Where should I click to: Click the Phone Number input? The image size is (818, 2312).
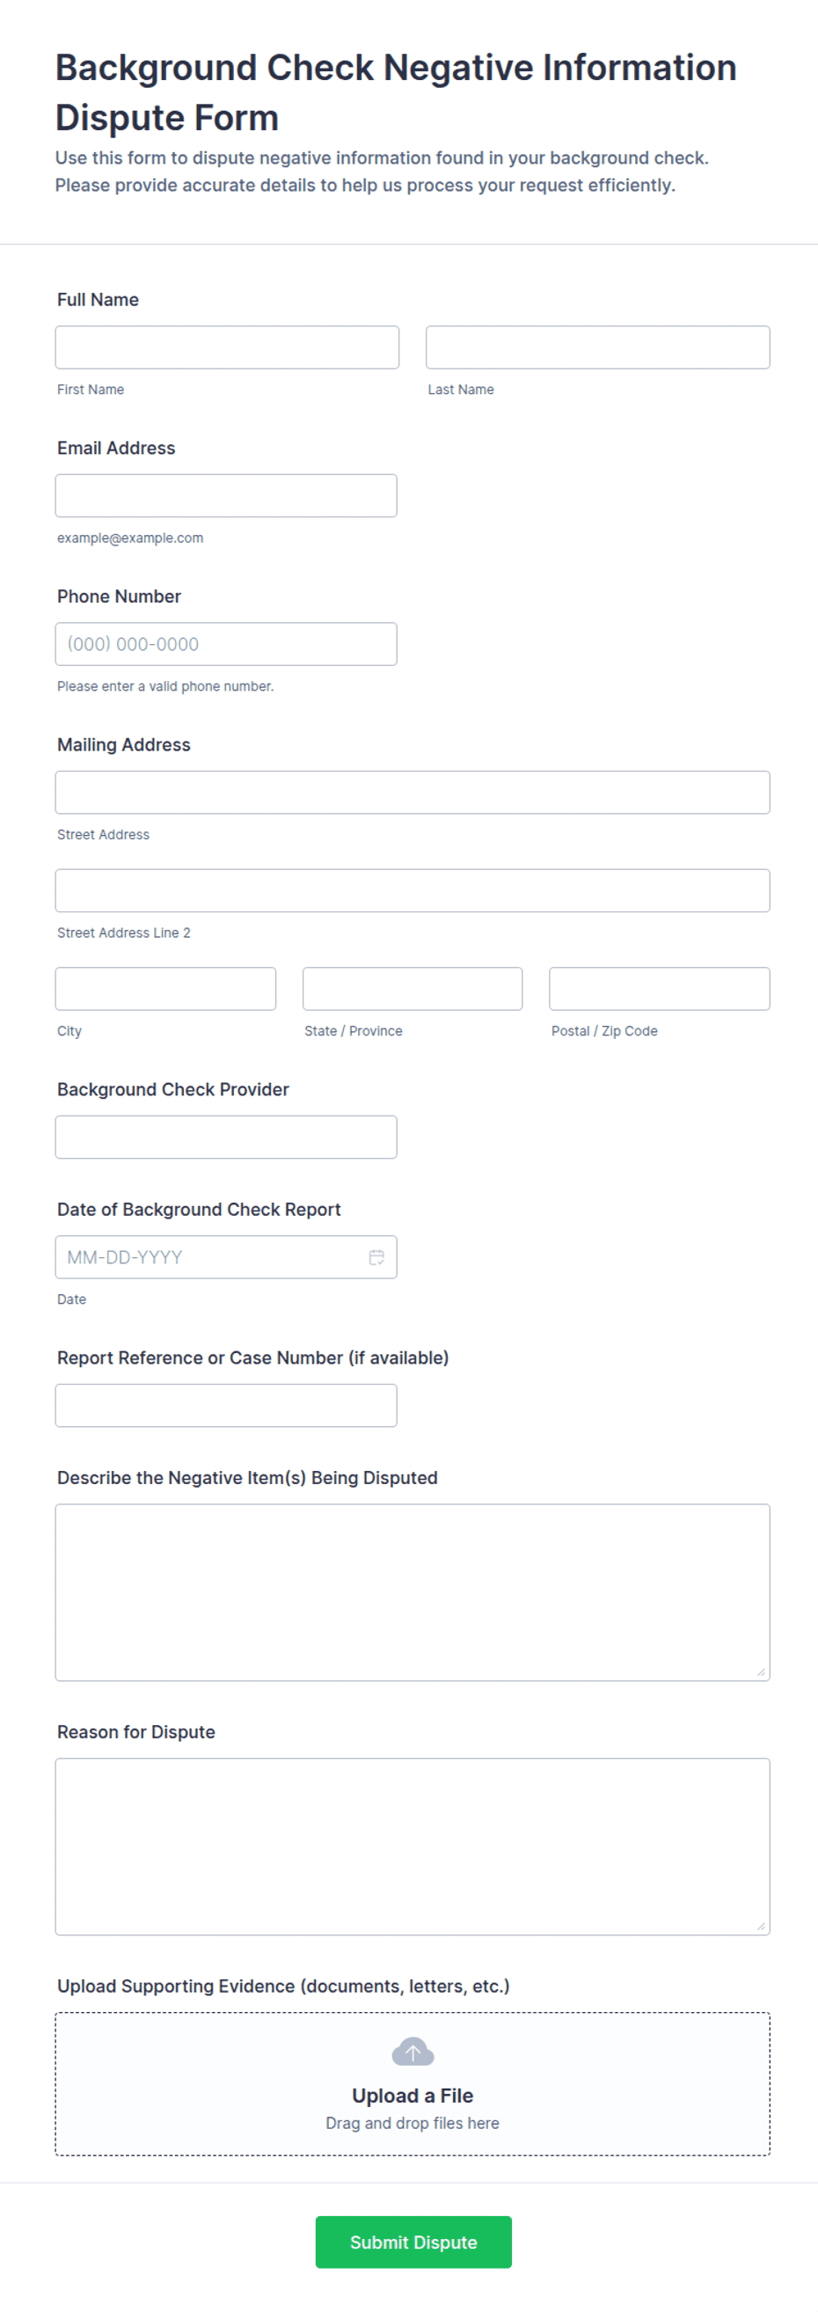coord(226,643)
